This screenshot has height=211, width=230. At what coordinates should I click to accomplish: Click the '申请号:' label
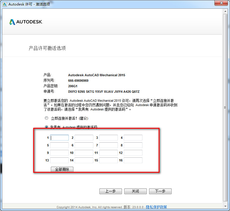[x=49, y=91]
